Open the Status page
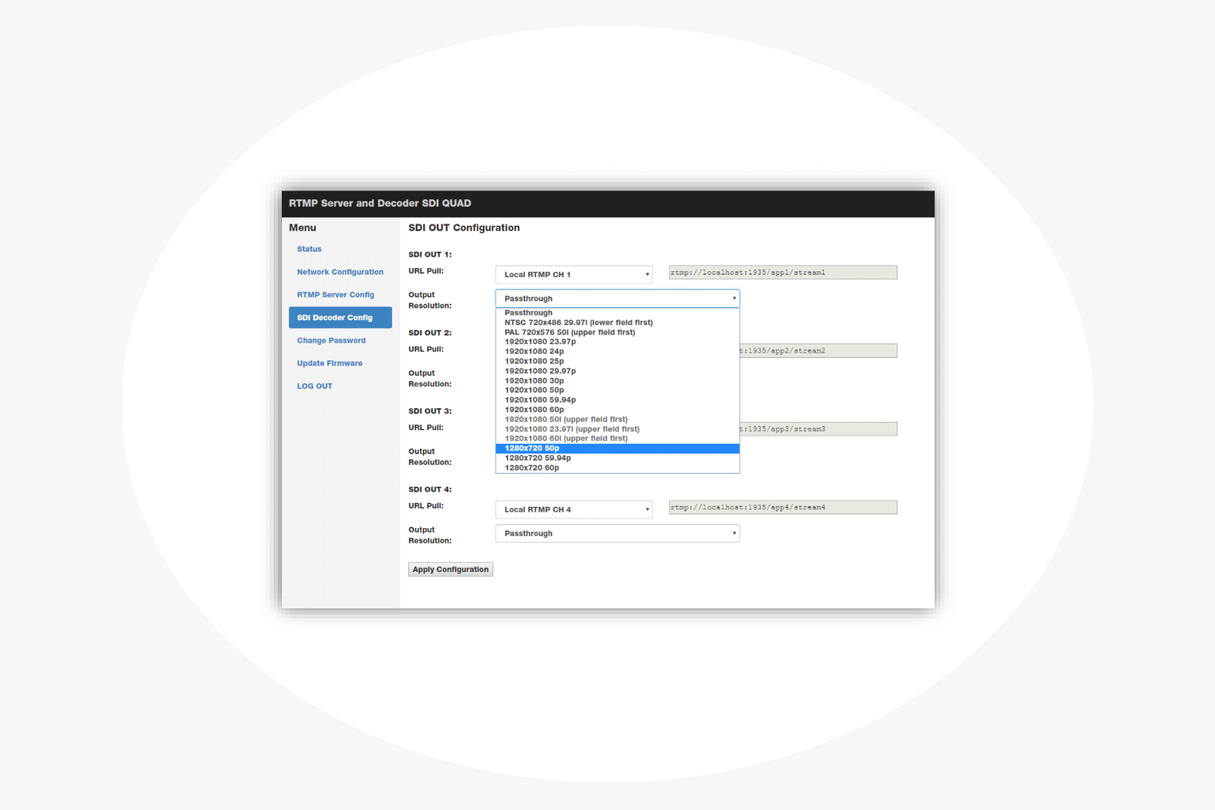Screen dimensions: 1215x810 coord(309,249)
